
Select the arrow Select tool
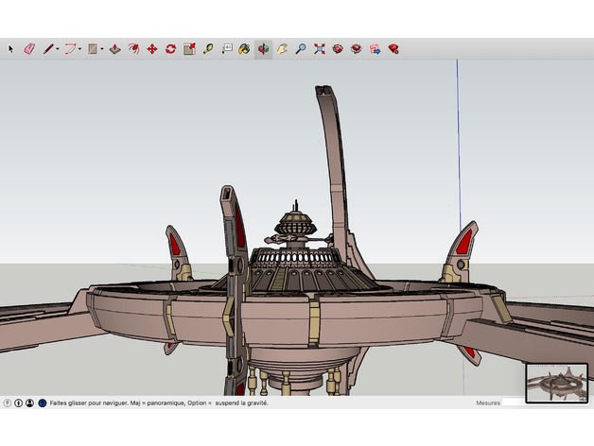[11, 48]
